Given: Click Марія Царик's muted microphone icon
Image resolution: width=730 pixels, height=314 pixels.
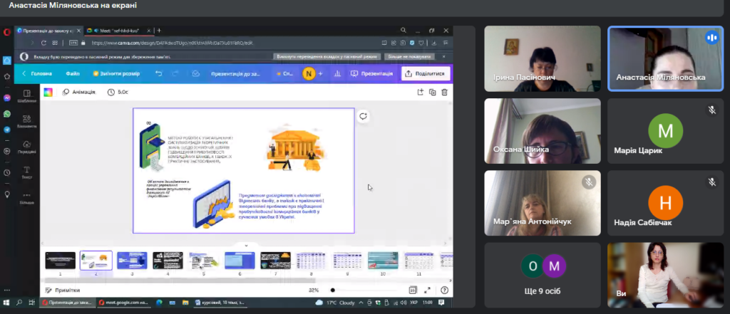Looking at the screenshot, I should click(712, 110).
